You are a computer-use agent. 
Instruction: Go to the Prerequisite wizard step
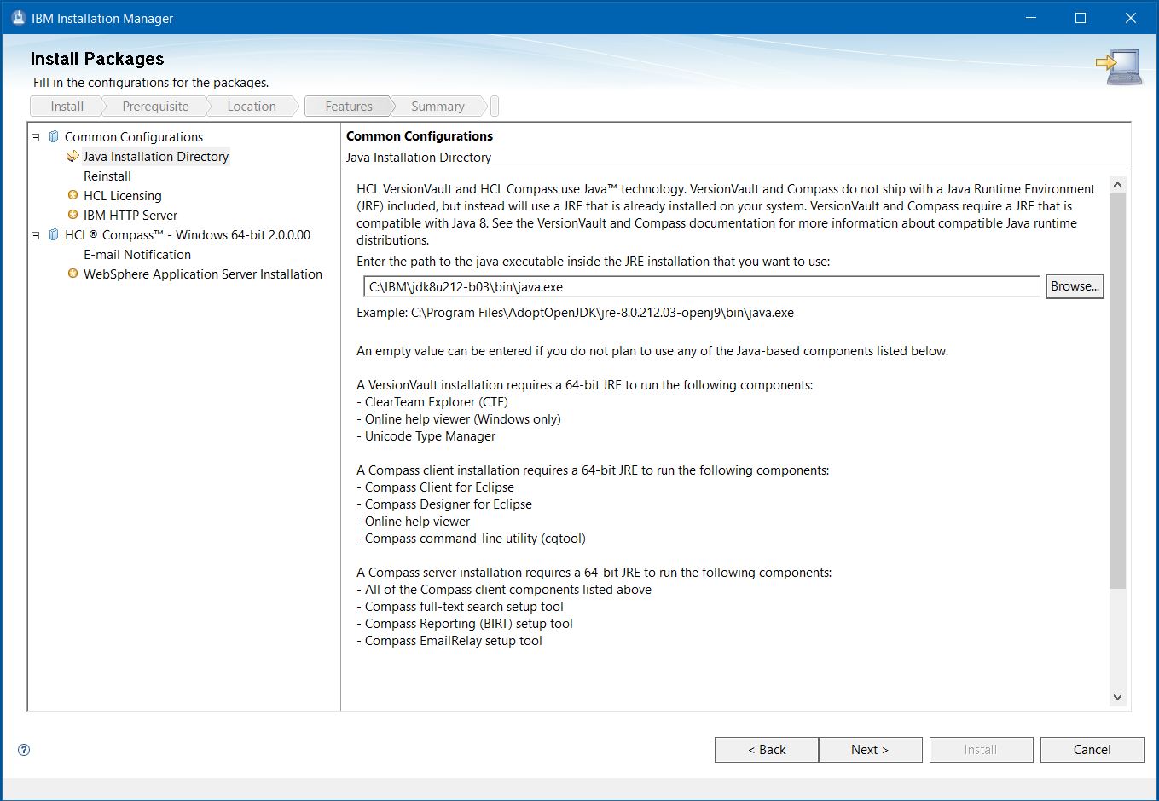[x=155, y=107]
